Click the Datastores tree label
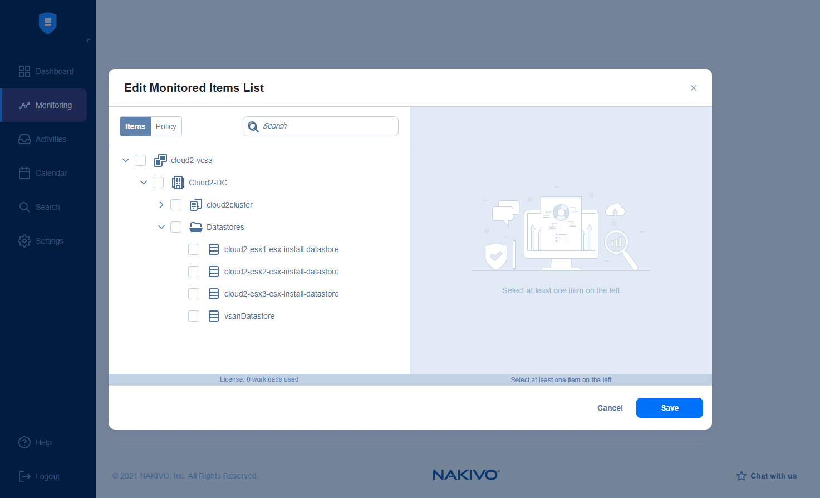 click(225, 227)
